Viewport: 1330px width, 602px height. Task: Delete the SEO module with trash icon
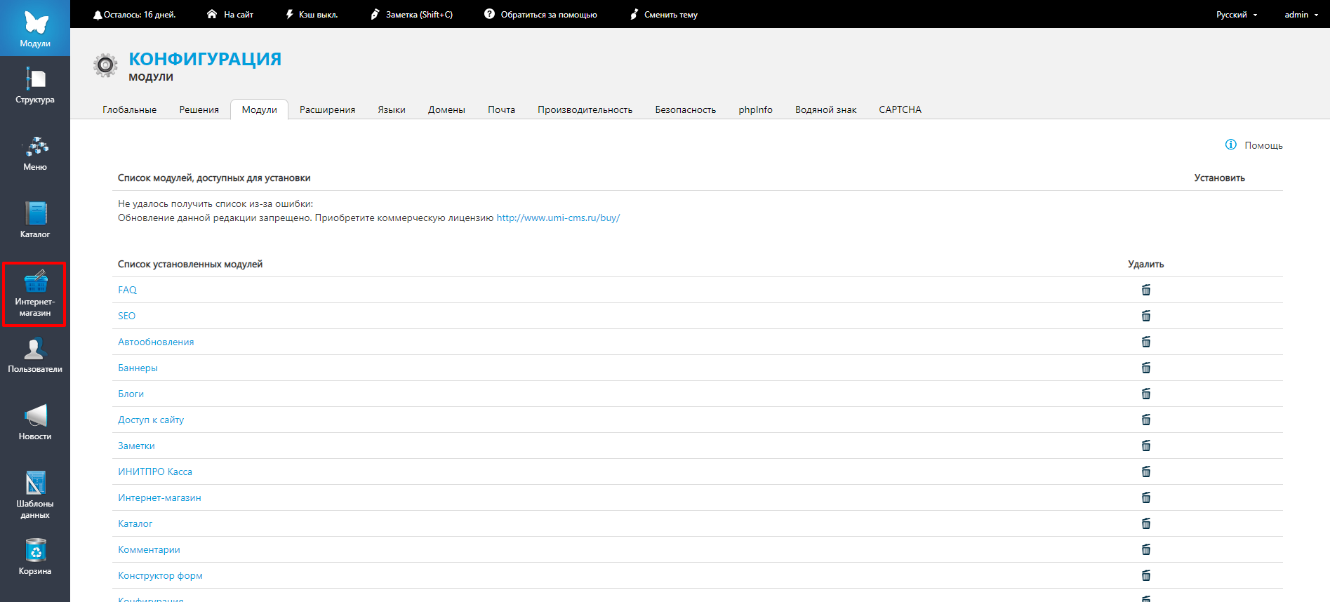[x=1146, y=316]
